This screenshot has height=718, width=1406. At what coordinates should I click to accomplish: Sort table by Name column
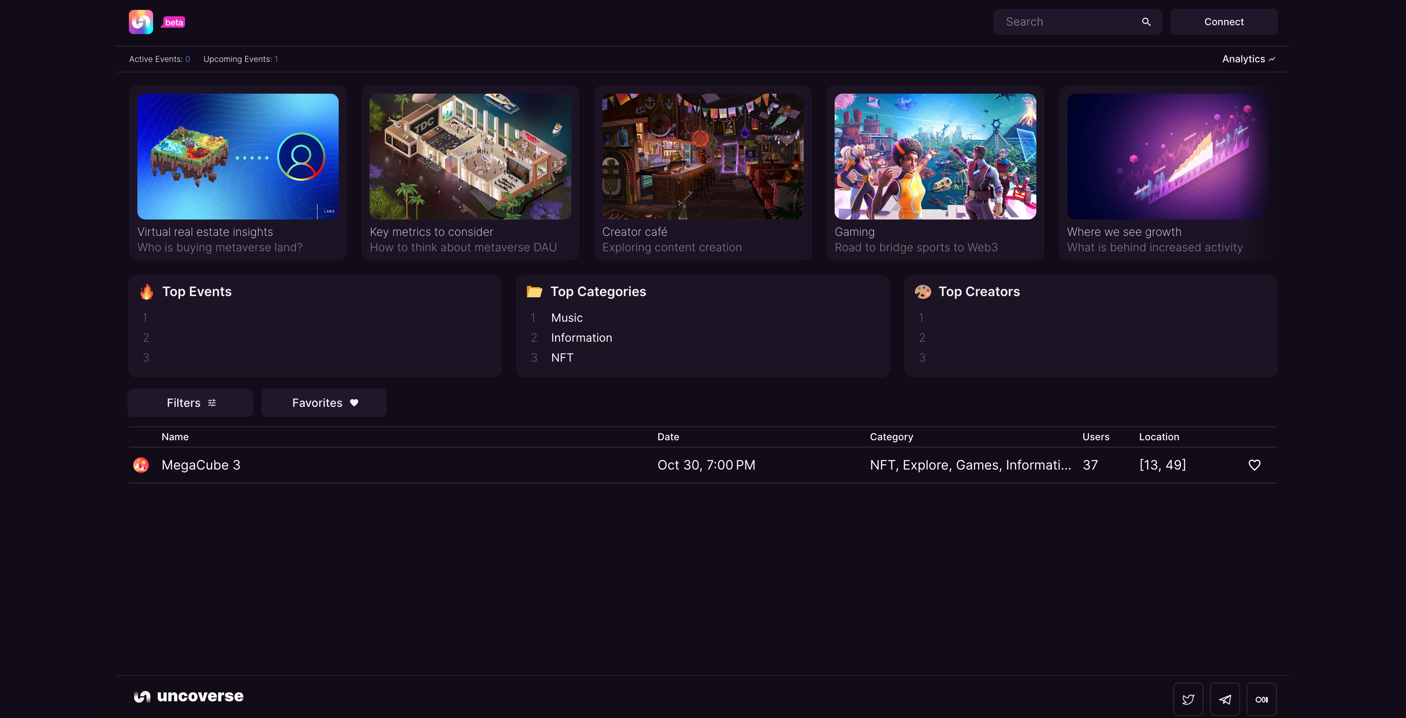tap(175, 437)
